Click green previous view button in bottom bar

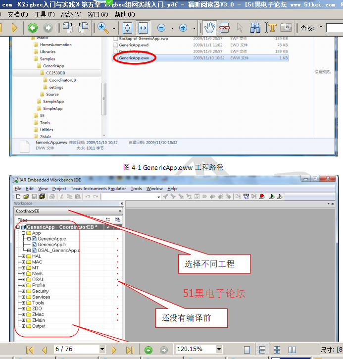148,350
